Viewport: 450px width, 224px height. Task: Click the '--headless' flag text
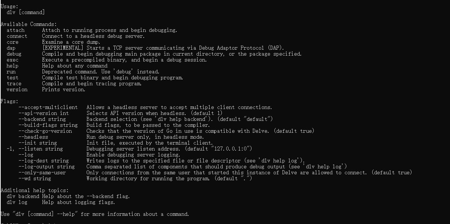click(x=33, y=137)
